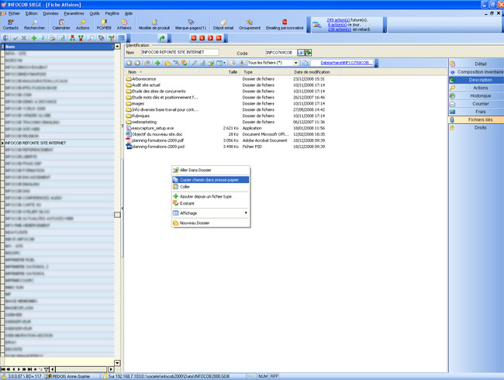Choose Aller Dans Dossier in context menu
Screen dimensions: 504x380
[x=211, y=170]
